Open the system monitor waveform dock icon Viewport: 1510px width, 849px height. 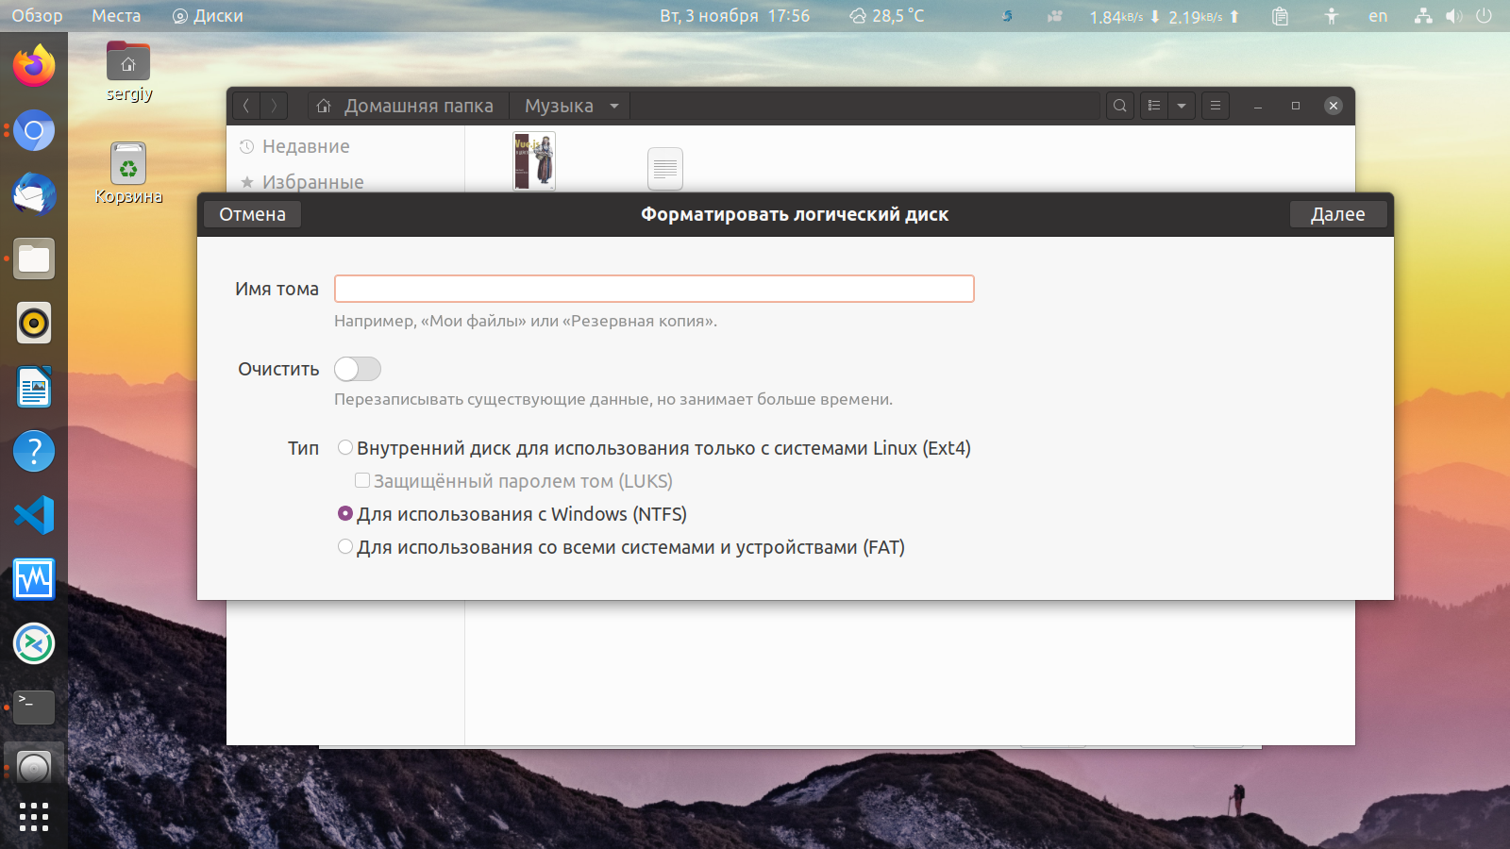(34, 579)
